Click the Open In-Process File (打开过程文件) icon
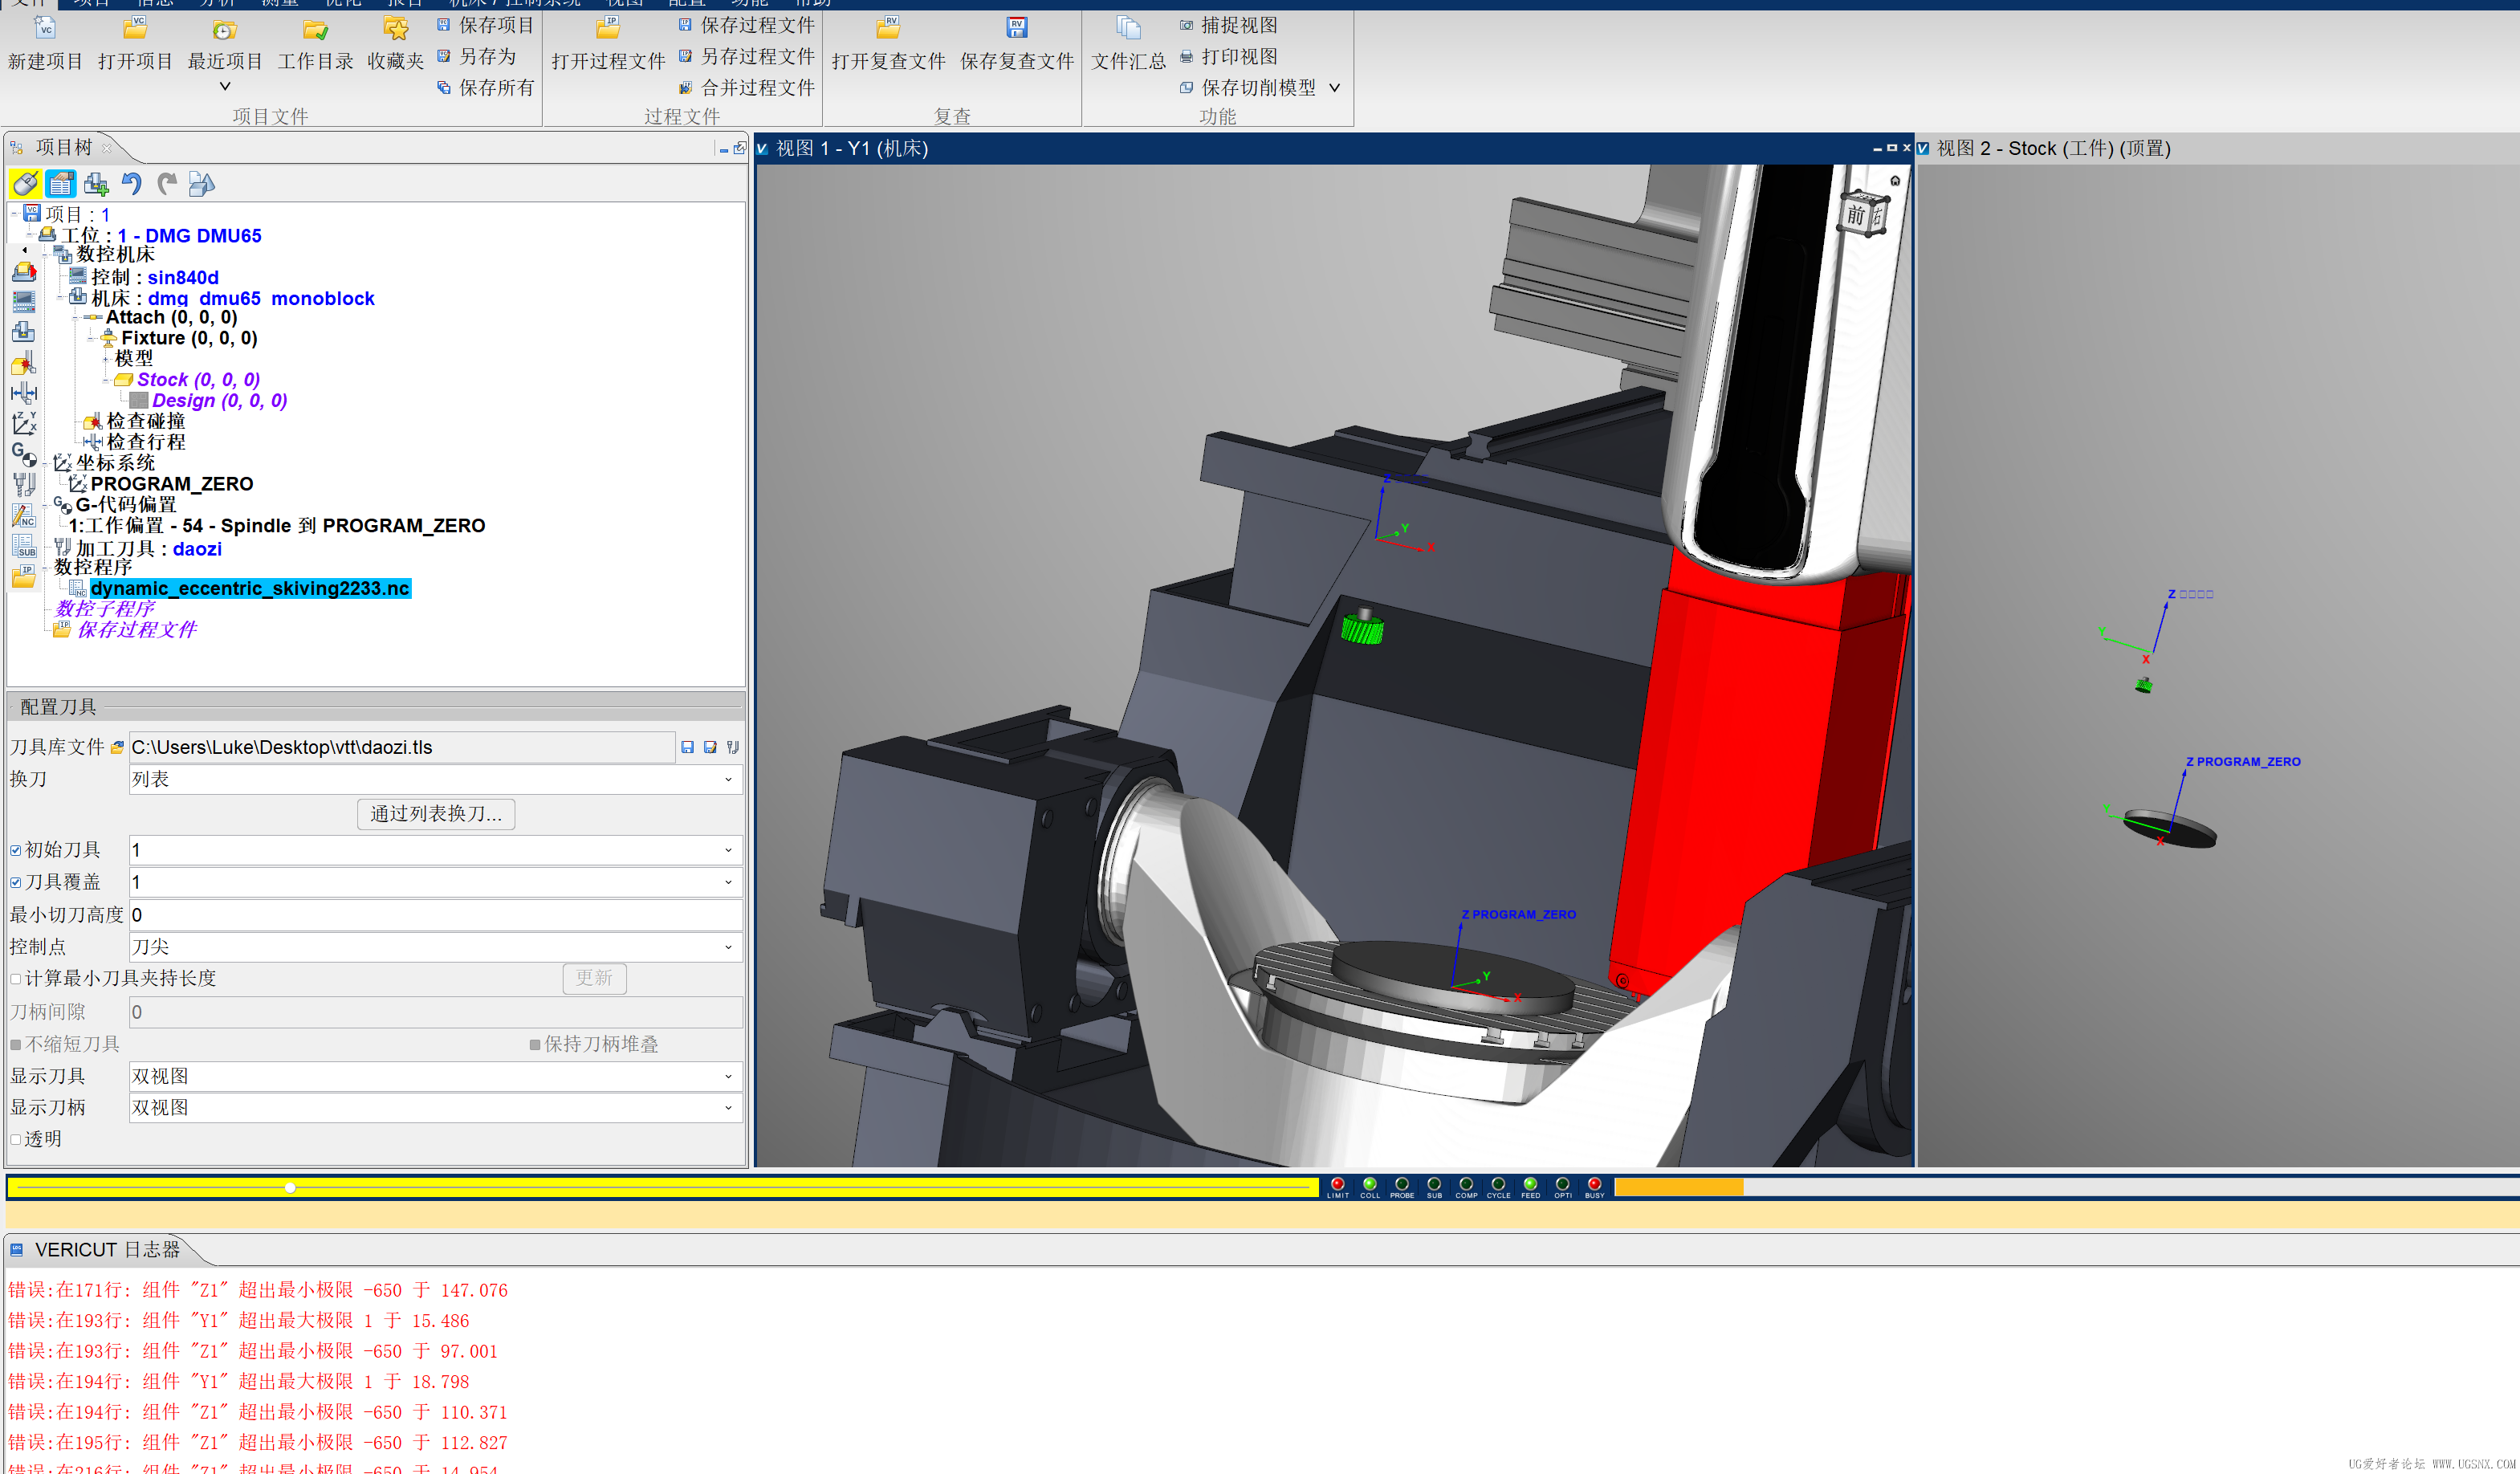Image resolution: width=2520 pixels, height=1474 pixels. tap(608, 28)
